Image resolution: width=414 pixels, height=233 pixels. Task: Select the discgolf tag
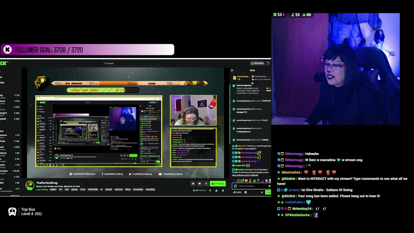coord(108,189)
